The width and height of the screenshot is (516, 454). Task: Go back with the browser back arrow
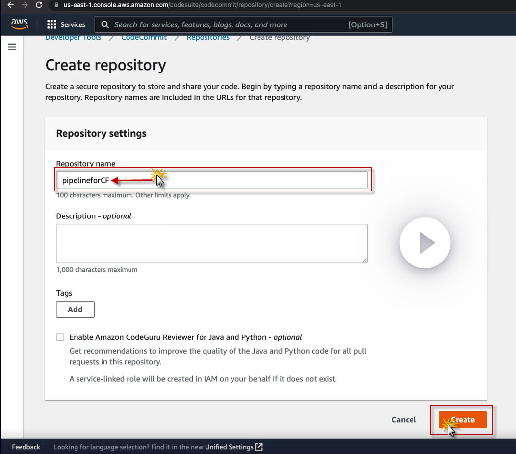click(x=10, y=5)
